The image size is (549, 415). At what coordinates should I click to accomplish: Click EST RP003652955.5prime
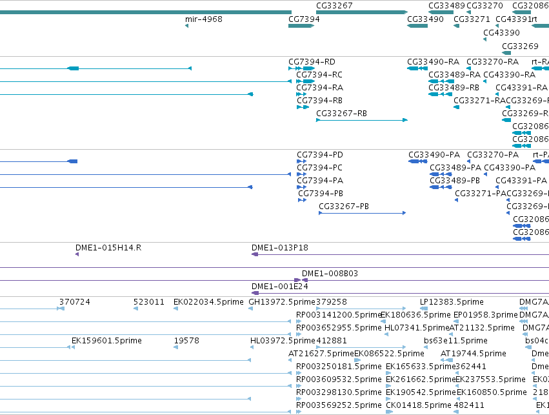pos(339,328)
